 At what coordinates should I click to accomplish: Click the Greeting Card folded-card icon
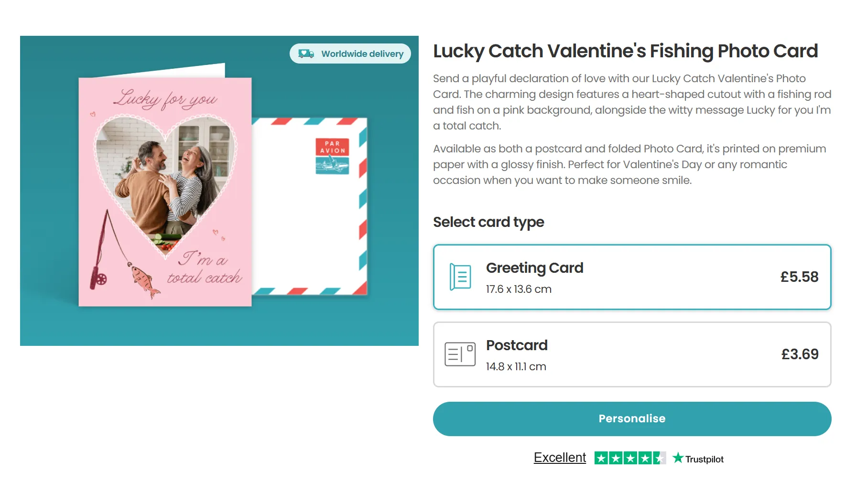coord(460,277)
